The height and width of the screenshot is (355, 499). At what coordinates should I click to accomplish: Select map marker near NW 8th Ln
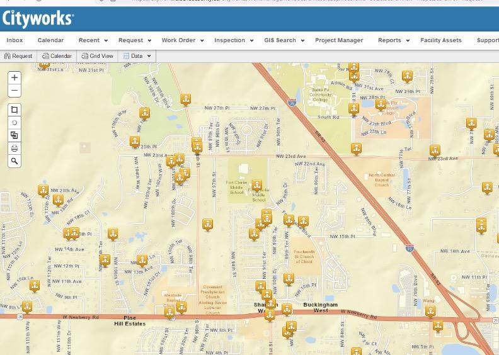[x=27, y=307]
